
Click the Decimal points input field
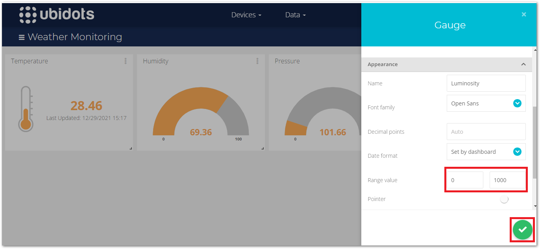(486, 132)
